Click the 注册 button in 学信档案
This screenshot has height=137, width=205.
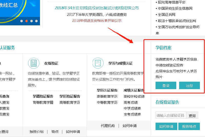point(189,86)
